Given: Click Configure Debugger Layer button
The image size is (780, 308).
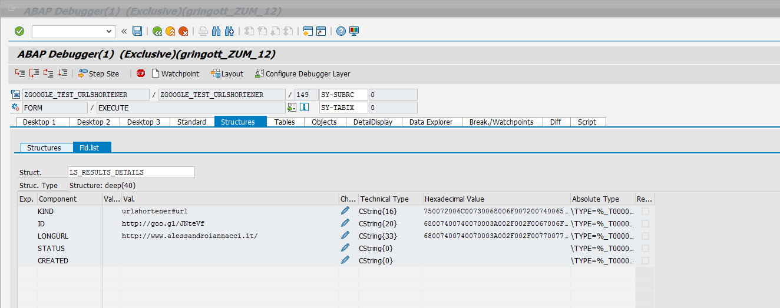Looking at the screenshot, I should click(x=303, y=73).
